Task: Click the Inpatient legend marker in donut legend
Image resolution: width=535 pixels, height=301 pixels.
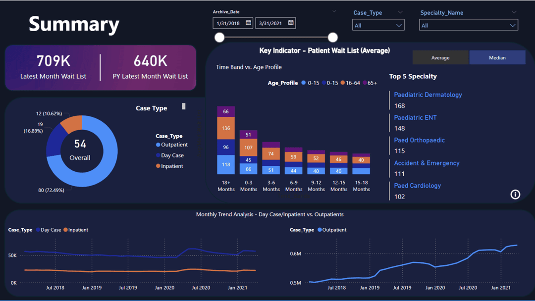Action: coord(158,166)
